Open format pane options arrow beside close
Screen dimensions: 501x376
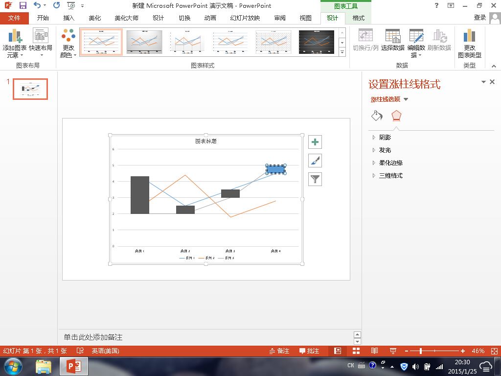pyautogui.click(x=483, y=82)
